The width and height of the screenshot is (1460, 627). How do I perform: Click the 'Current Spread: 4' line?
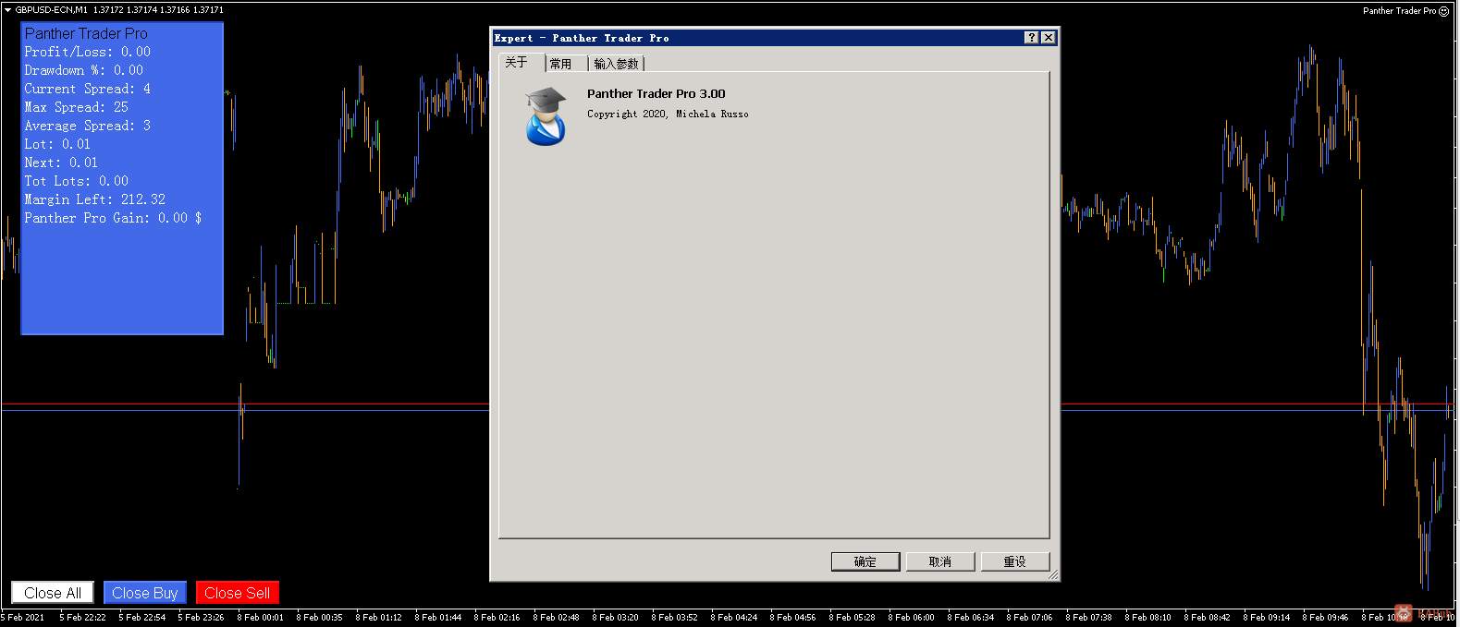click(87, 90)
